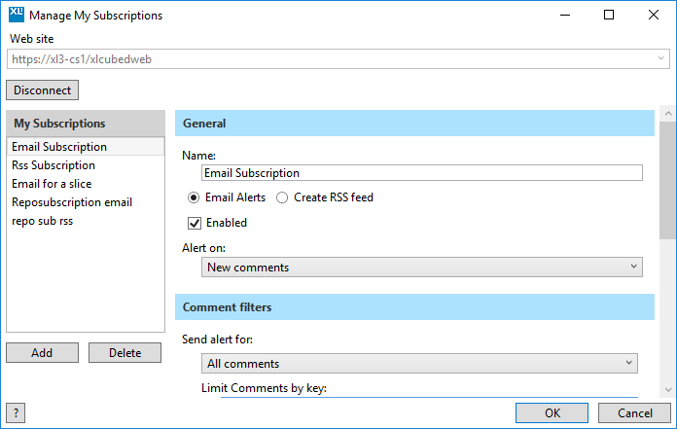
Task: Open the Send alert for All comments dropdown
Action: pos(419,364)
